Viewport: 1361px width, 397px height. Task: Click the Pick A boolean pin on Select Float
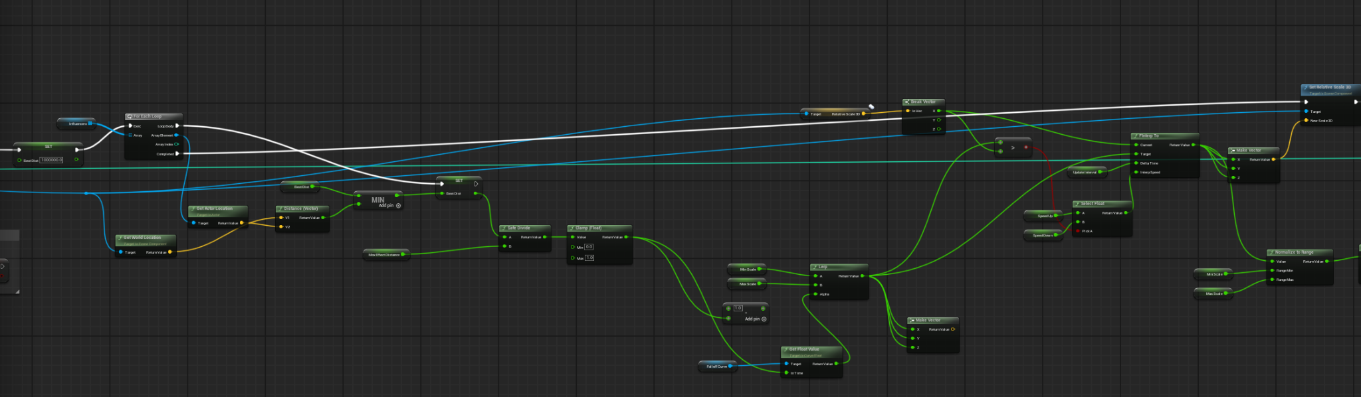click(x=1077, y=231)
